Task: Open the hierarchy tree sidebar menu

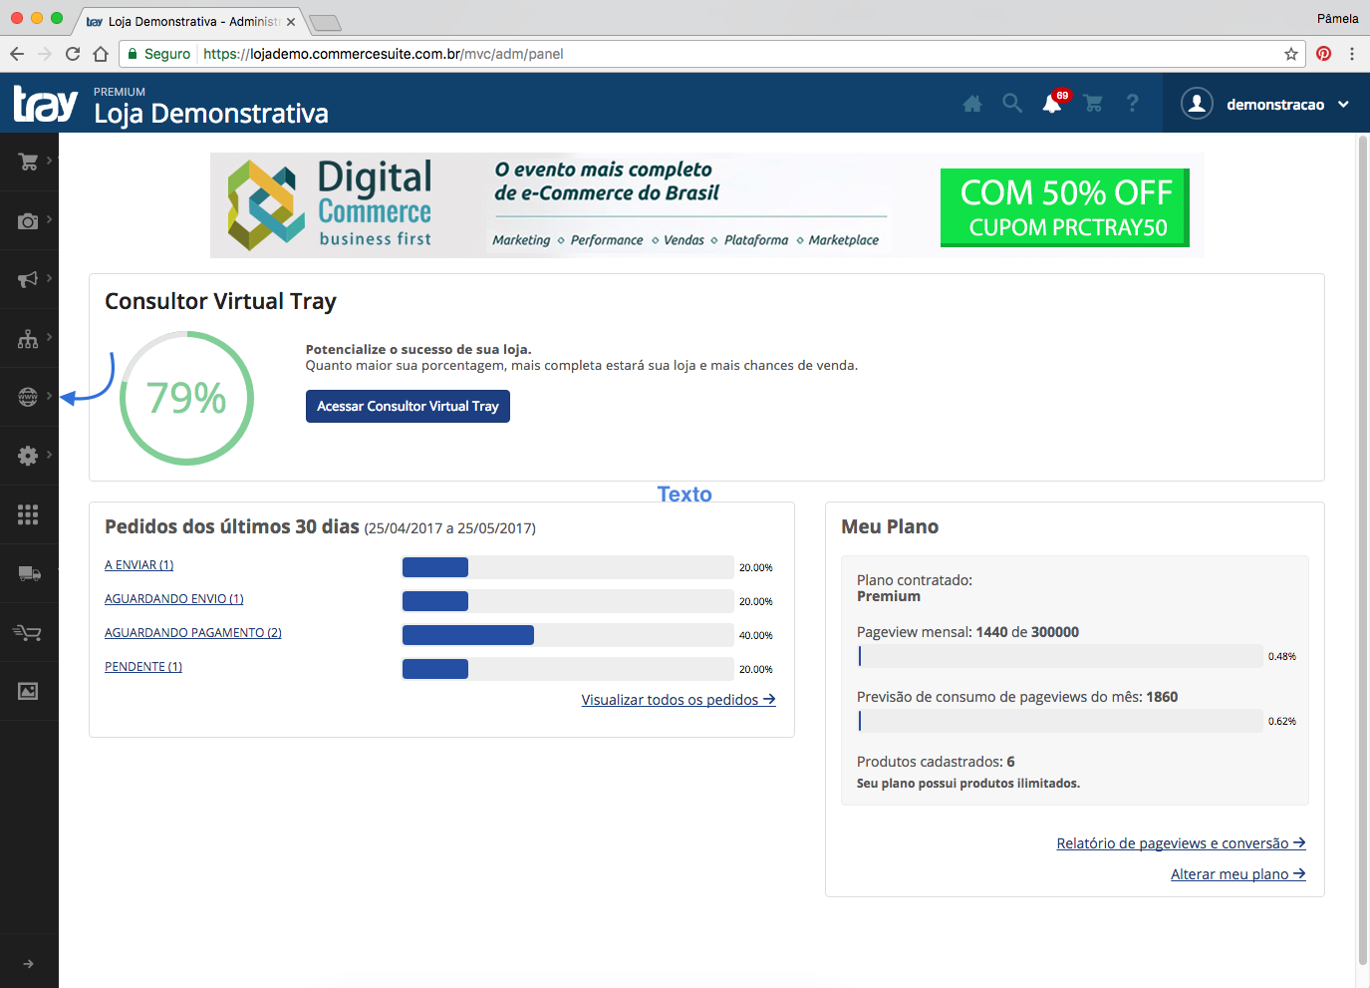Action: tap(28, 338)
